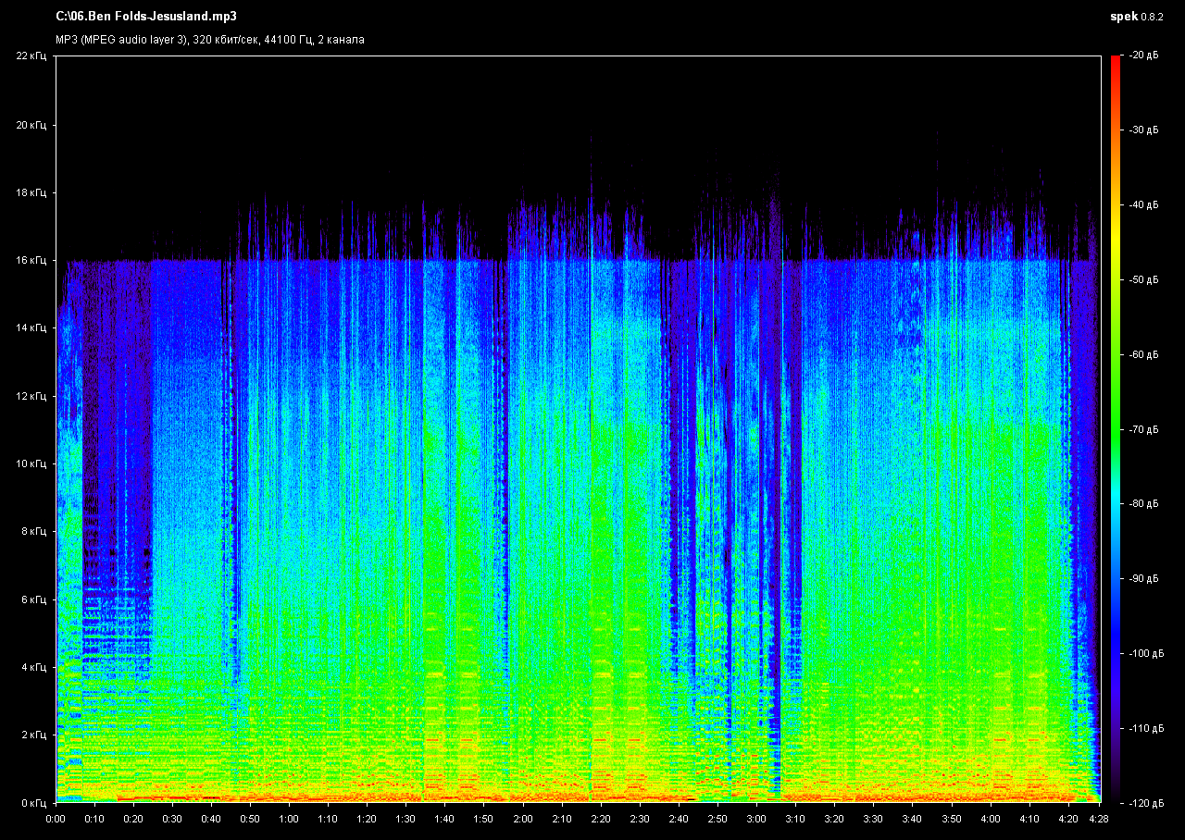Select the 1:00 time axis marker
The height and width of the screenshot is (840, 1185).
289,819
